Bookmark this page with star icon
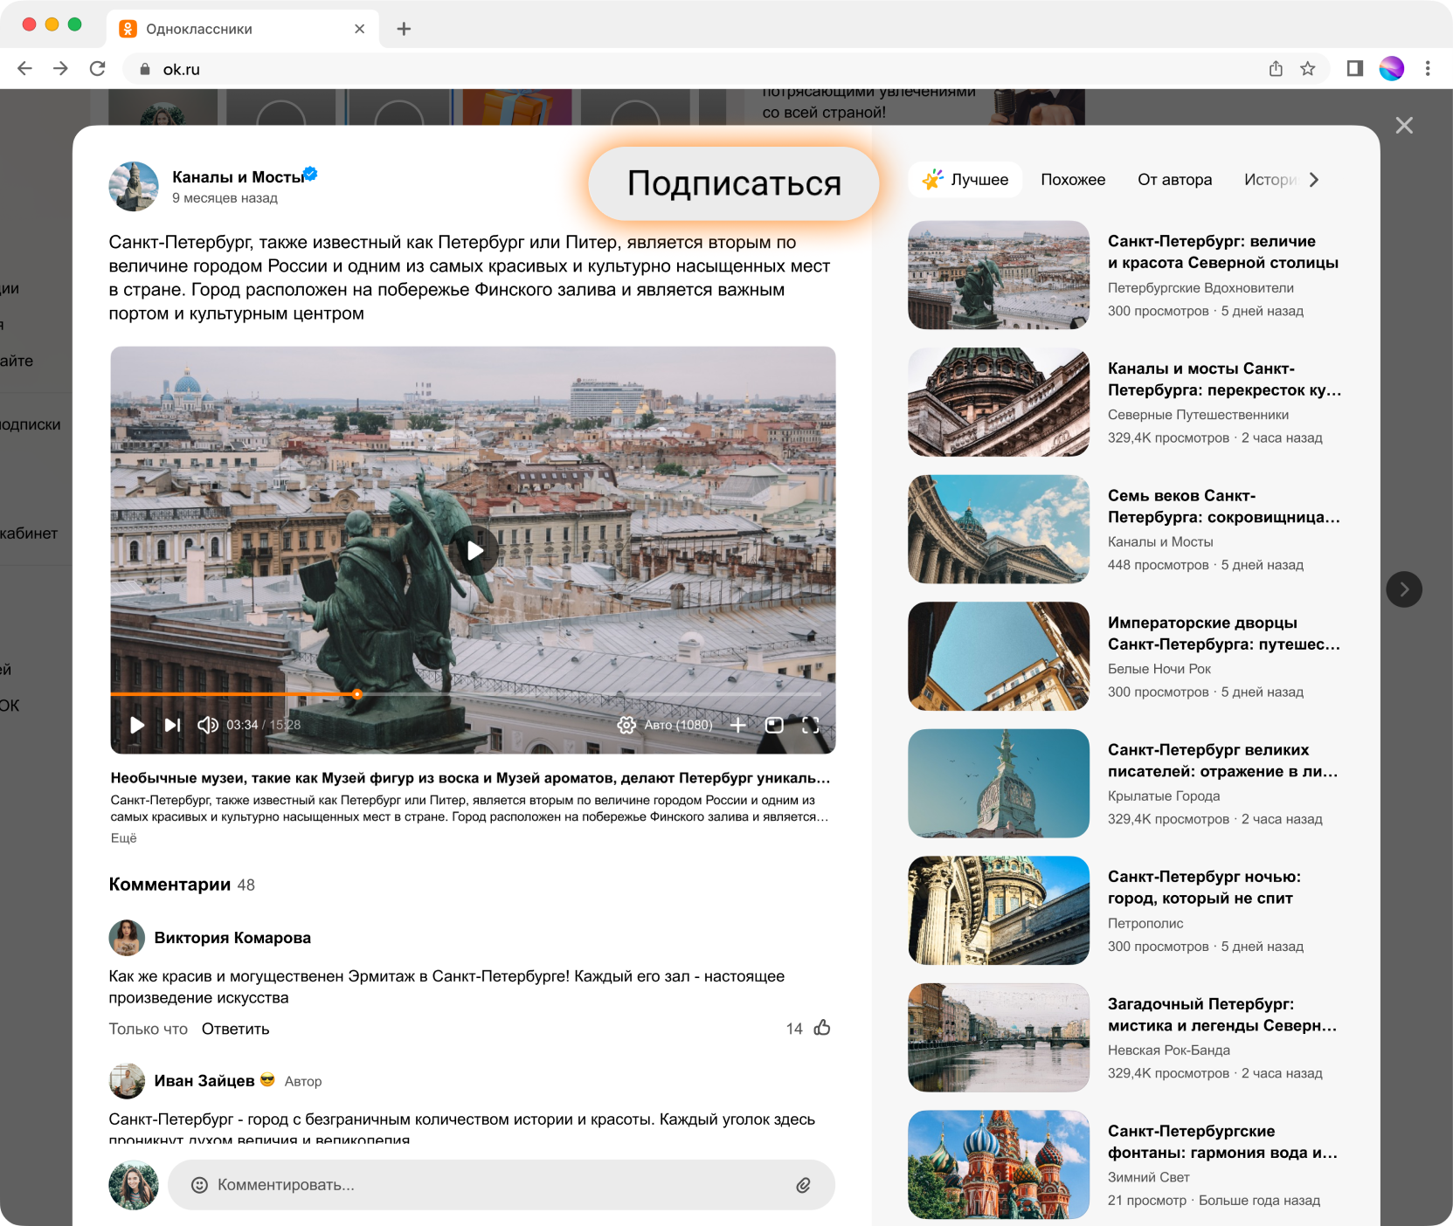The width and height of the screenshot is (1453, 1226). 1307,69
